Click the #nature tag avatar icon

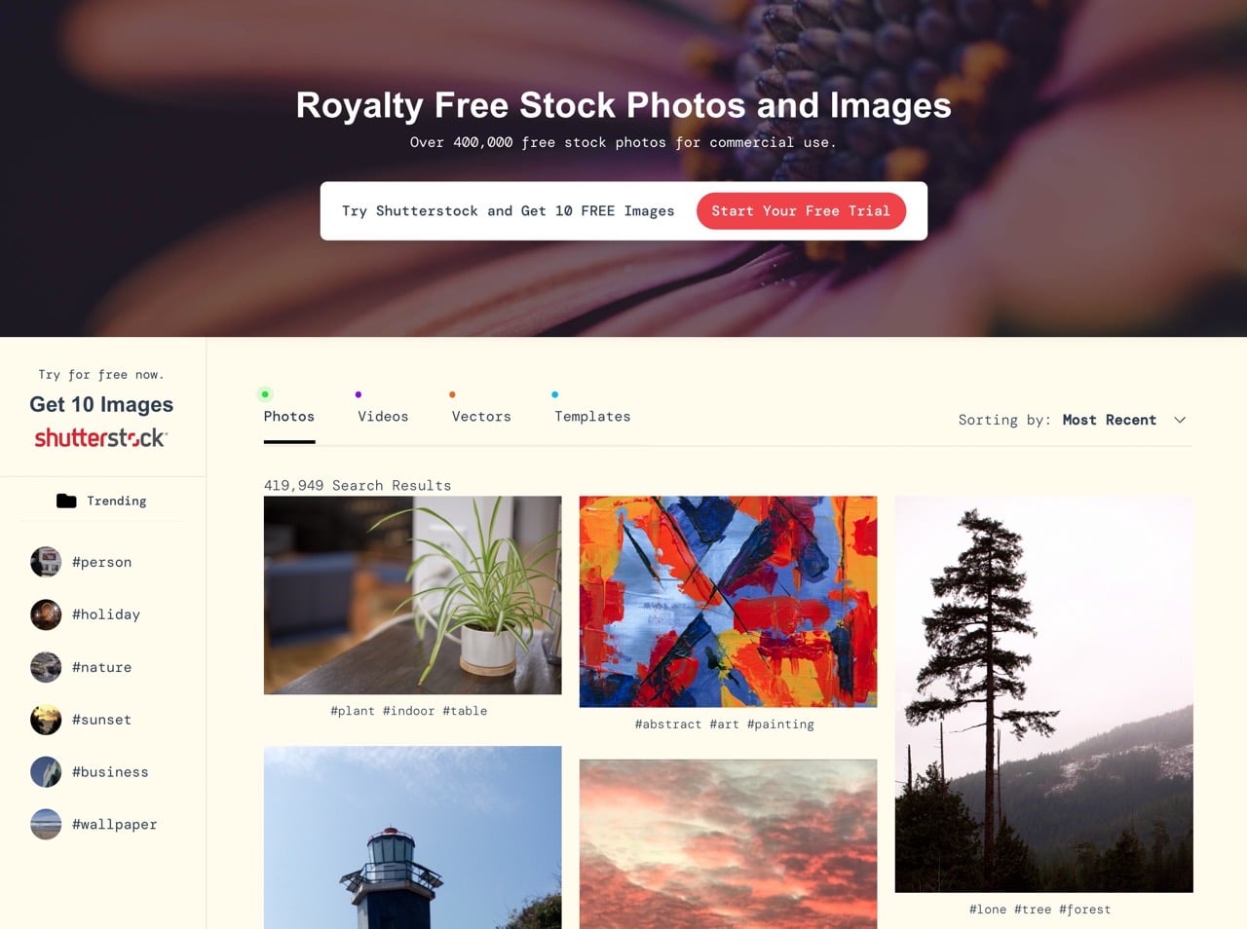[x=46, y=667]
